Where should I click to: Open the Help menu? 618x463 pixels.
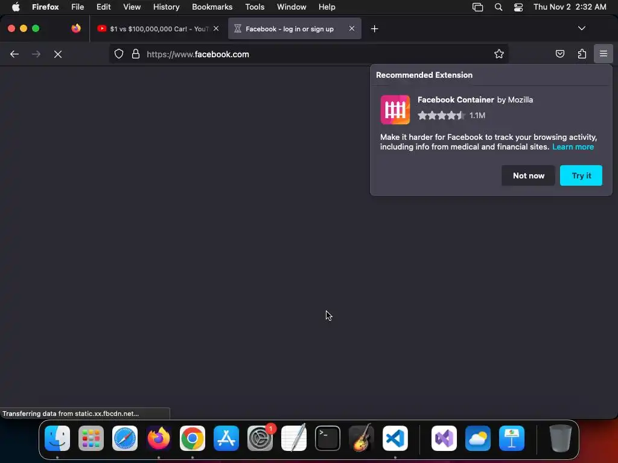pos(327,7)
